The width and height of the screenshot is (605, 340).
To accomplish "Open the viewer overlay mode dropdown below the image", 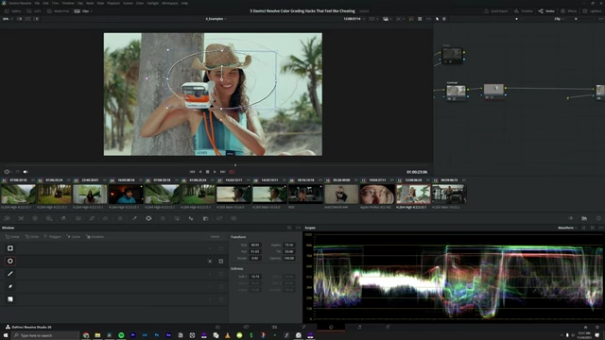I will pyautogui.click(x=9, y=172).
